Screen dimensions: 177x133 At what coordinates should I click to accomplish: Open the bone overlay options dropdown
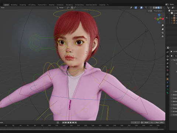point(147,8)
